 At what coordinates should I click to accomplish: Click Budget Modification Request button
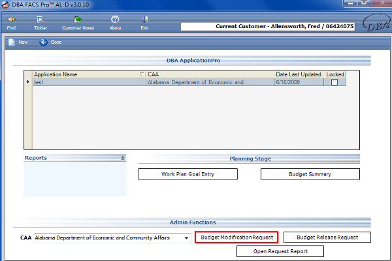pos(237,238)
